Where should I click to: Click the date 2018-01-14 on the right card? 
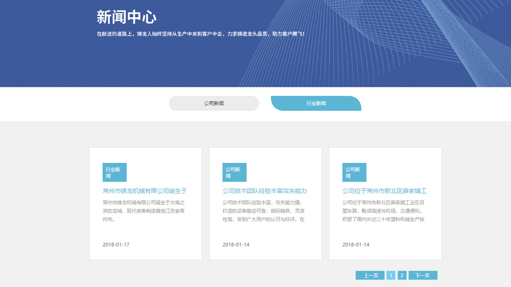tap(354, 244)
